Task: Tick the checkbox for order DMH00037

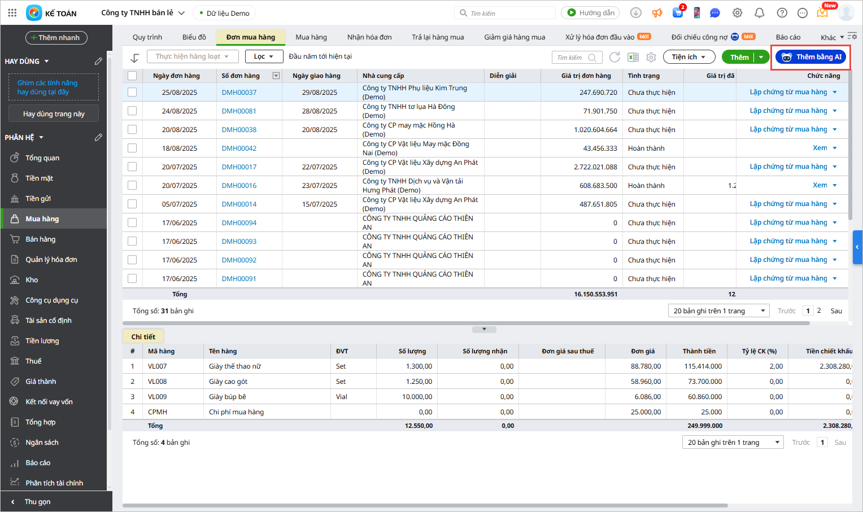Action: [132, 92]
